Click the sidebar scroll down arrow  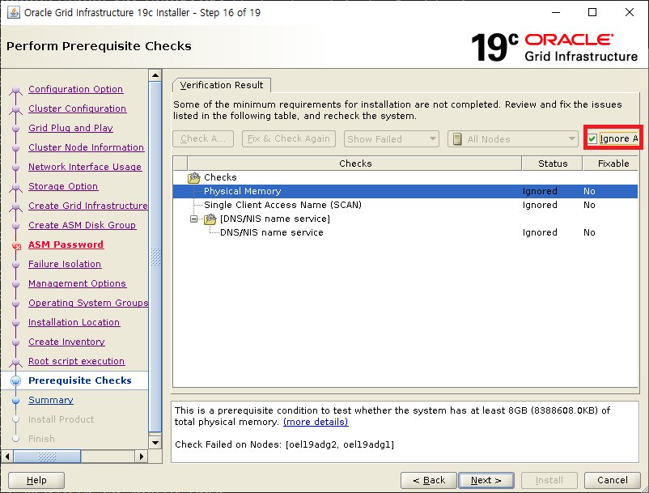click(155, 443)
